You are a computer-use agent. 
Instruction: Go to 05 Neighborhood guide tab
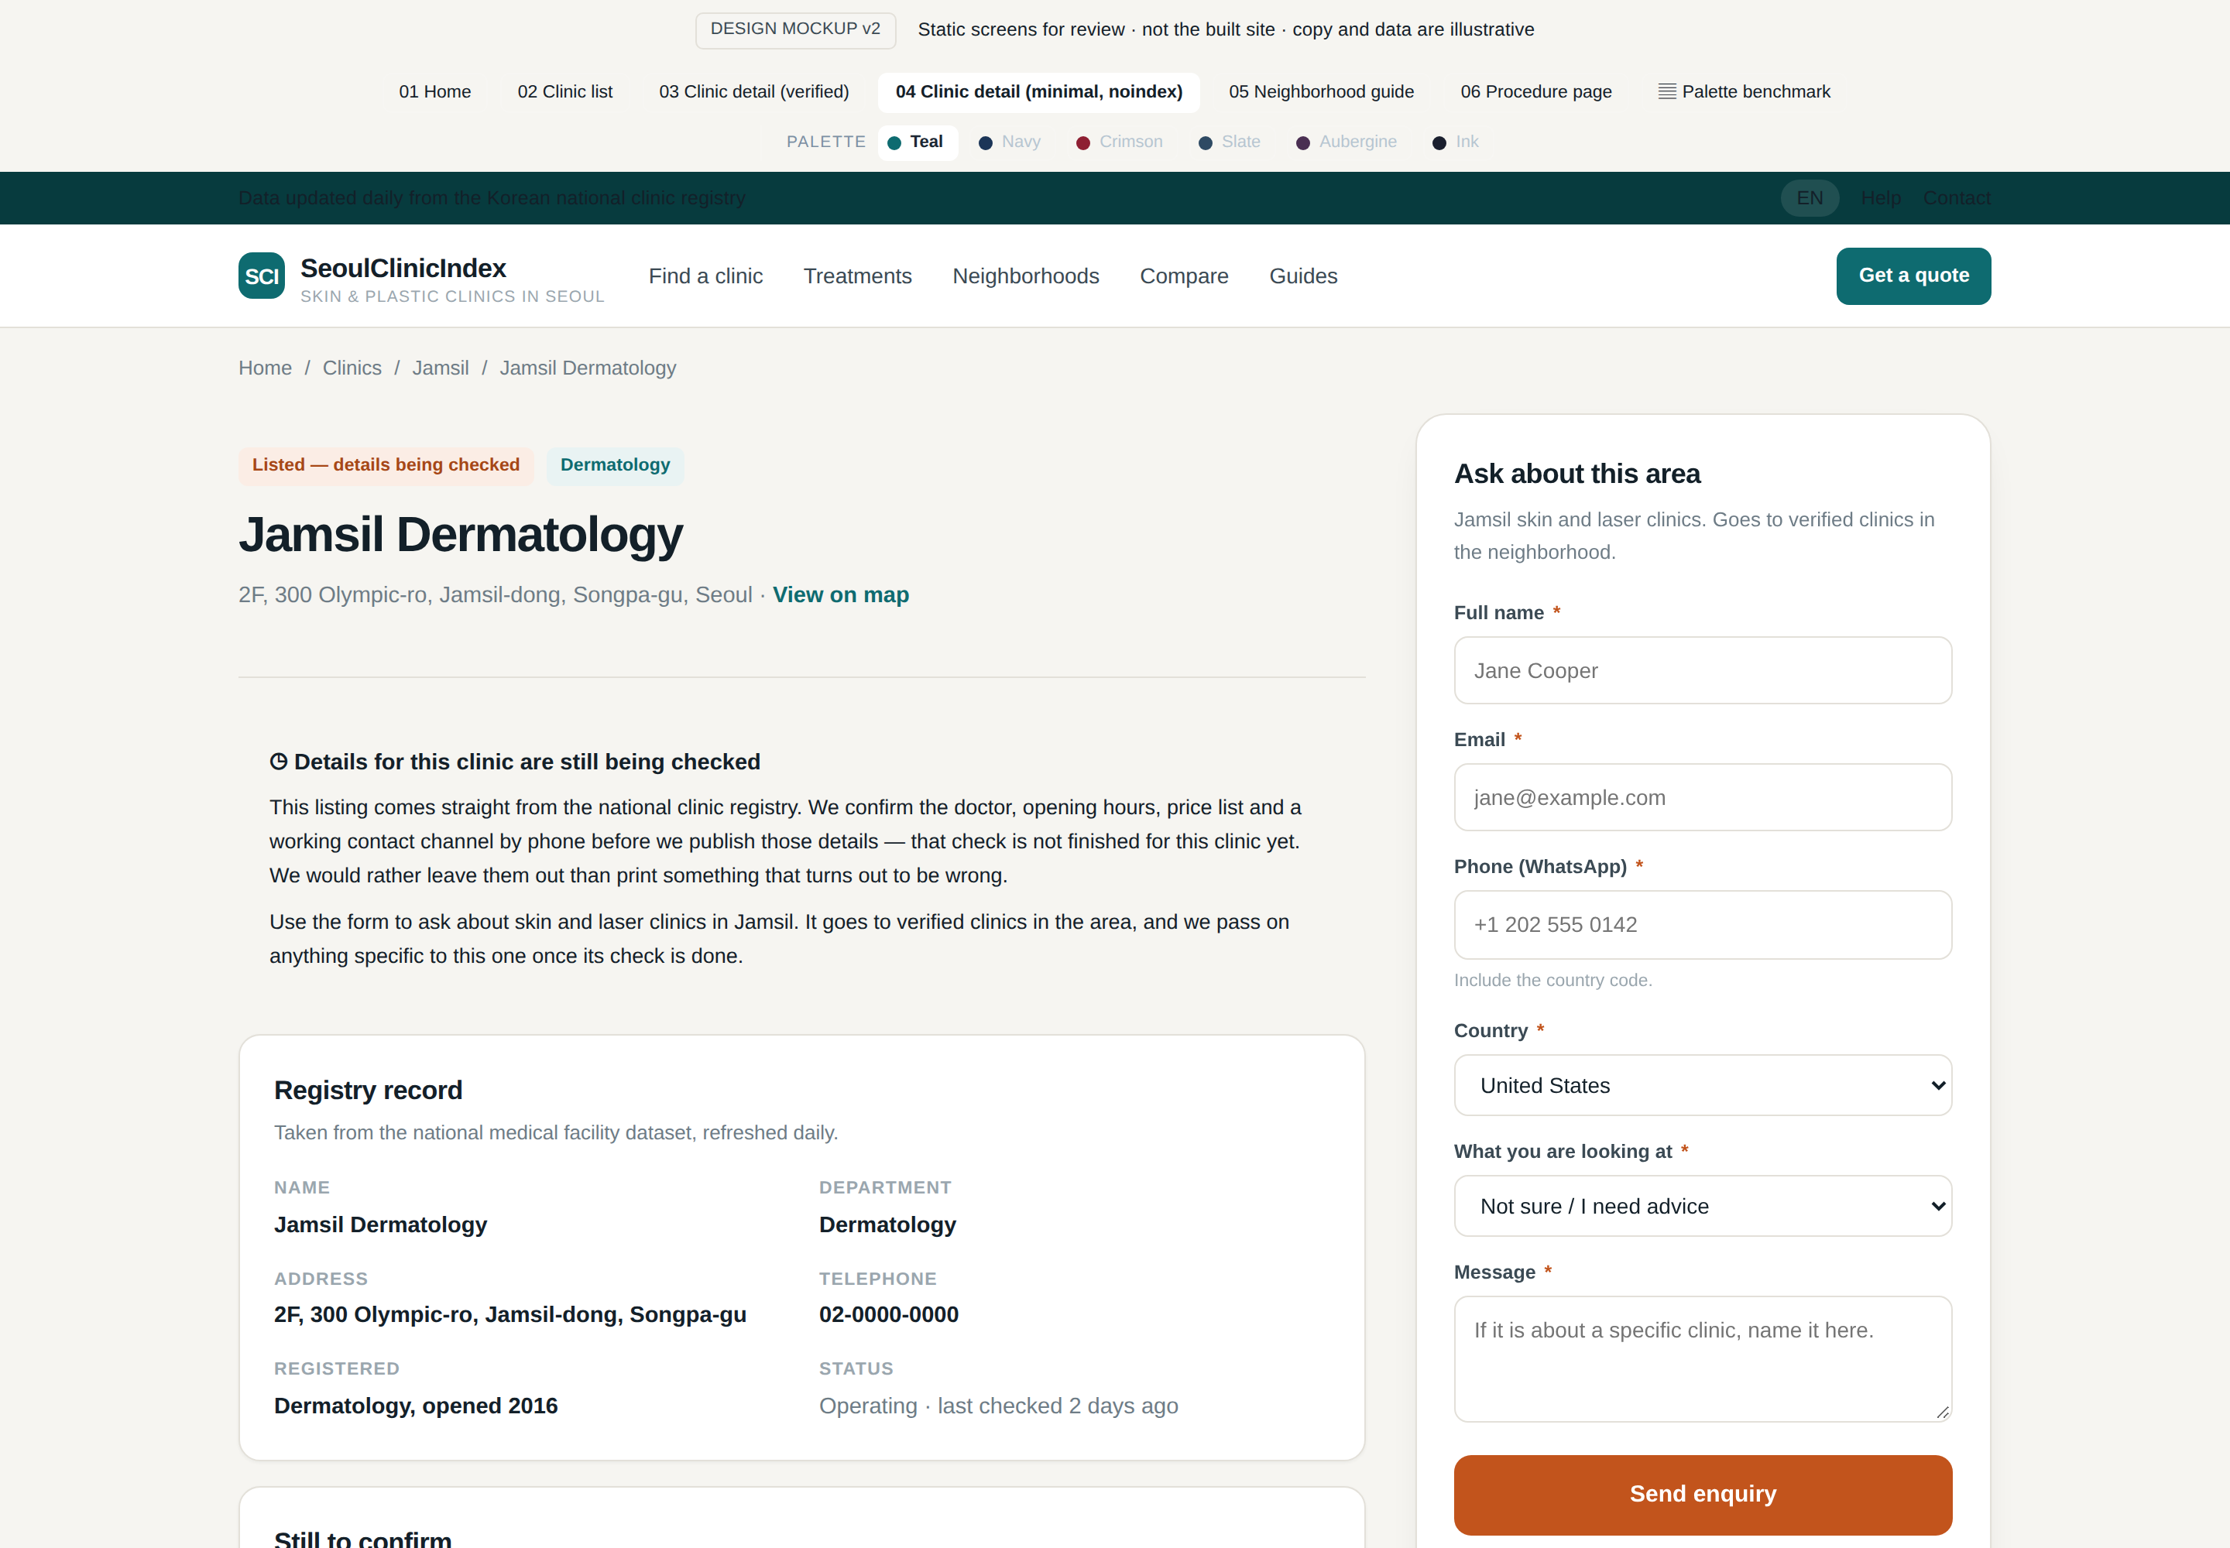point(1321,92)
